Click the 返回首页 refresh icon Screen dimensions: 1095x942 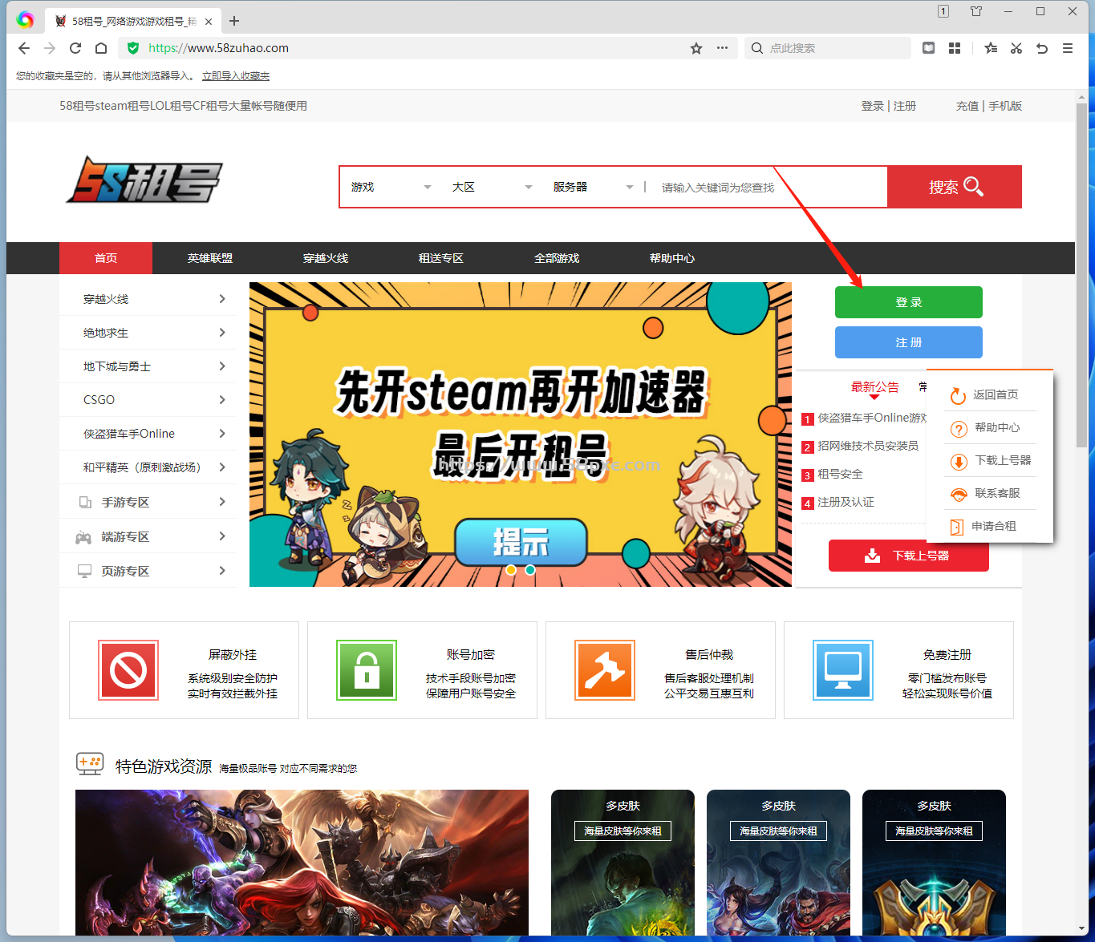pyautogui.click(x=958, y=395)
